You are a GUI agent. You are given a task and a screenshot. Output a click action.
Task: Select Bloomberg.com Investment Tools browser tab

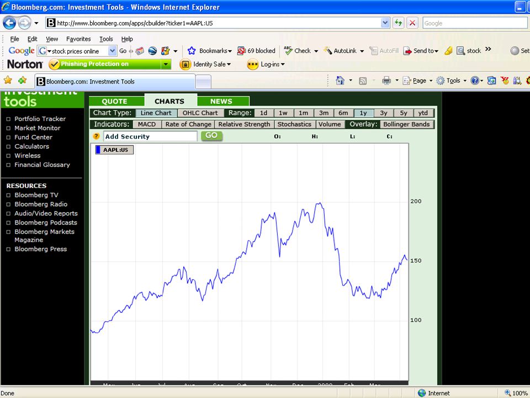(x=115, y=82)
